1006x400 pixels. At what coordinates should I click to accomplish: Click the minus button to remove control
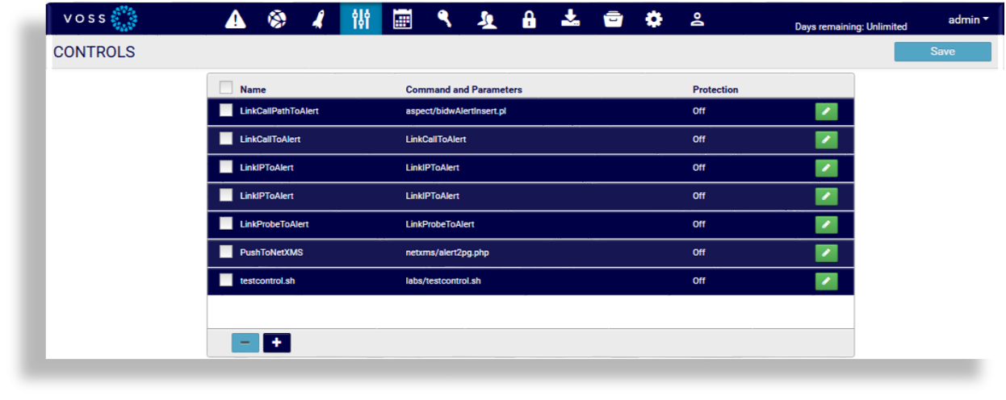245,343
